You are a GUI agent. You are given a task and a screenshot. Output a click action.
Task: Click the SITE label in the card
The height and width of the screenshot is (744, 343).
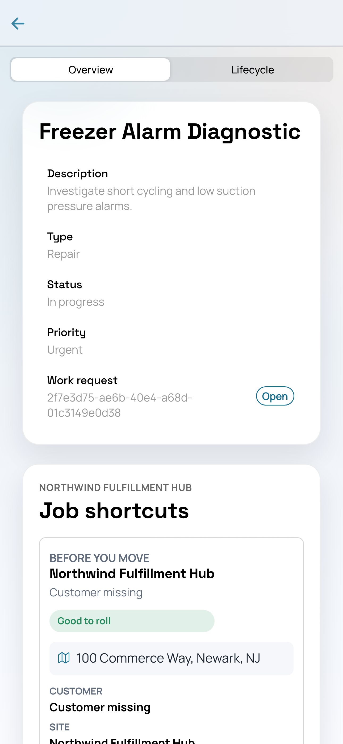click(60, 727)
